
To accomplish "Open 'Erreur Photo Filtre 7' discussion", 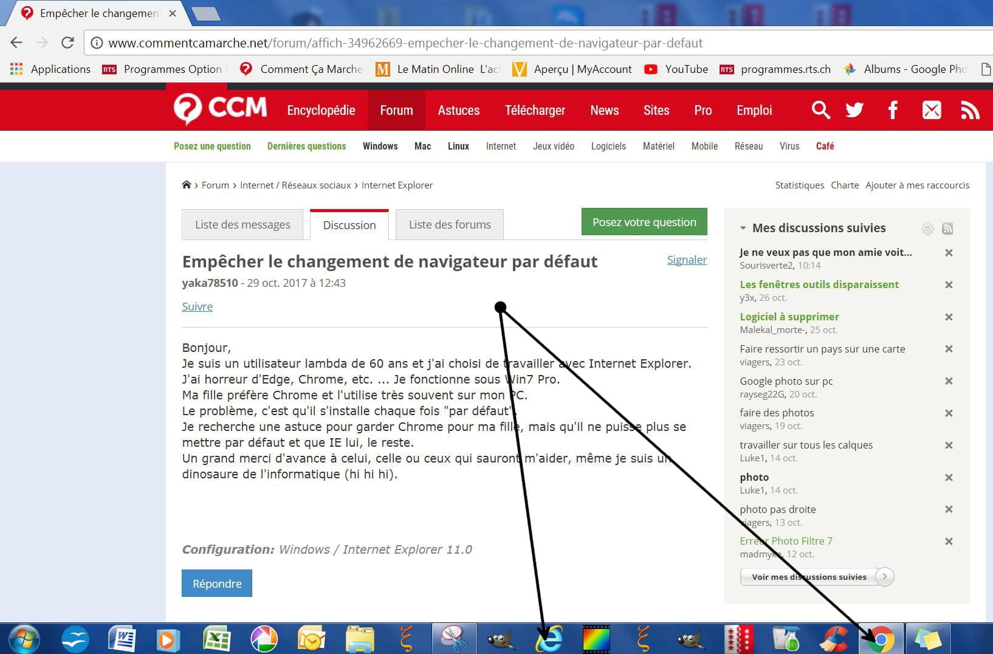I will tap(786, 541).
